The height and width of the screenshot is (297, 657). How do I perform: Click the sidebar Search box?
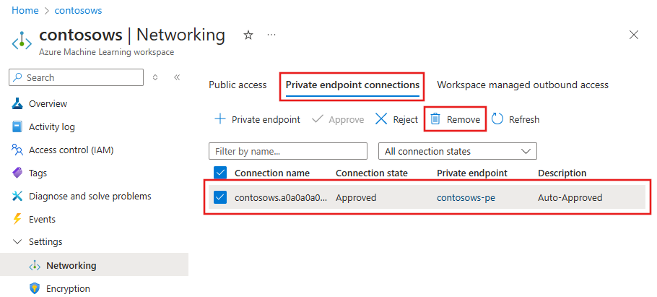(76, 77)
